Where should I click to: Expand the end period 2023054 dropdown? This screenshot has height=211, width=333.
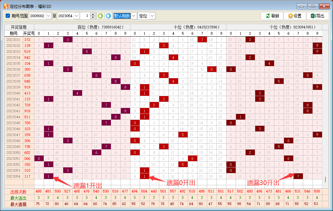tap(76, 16)
